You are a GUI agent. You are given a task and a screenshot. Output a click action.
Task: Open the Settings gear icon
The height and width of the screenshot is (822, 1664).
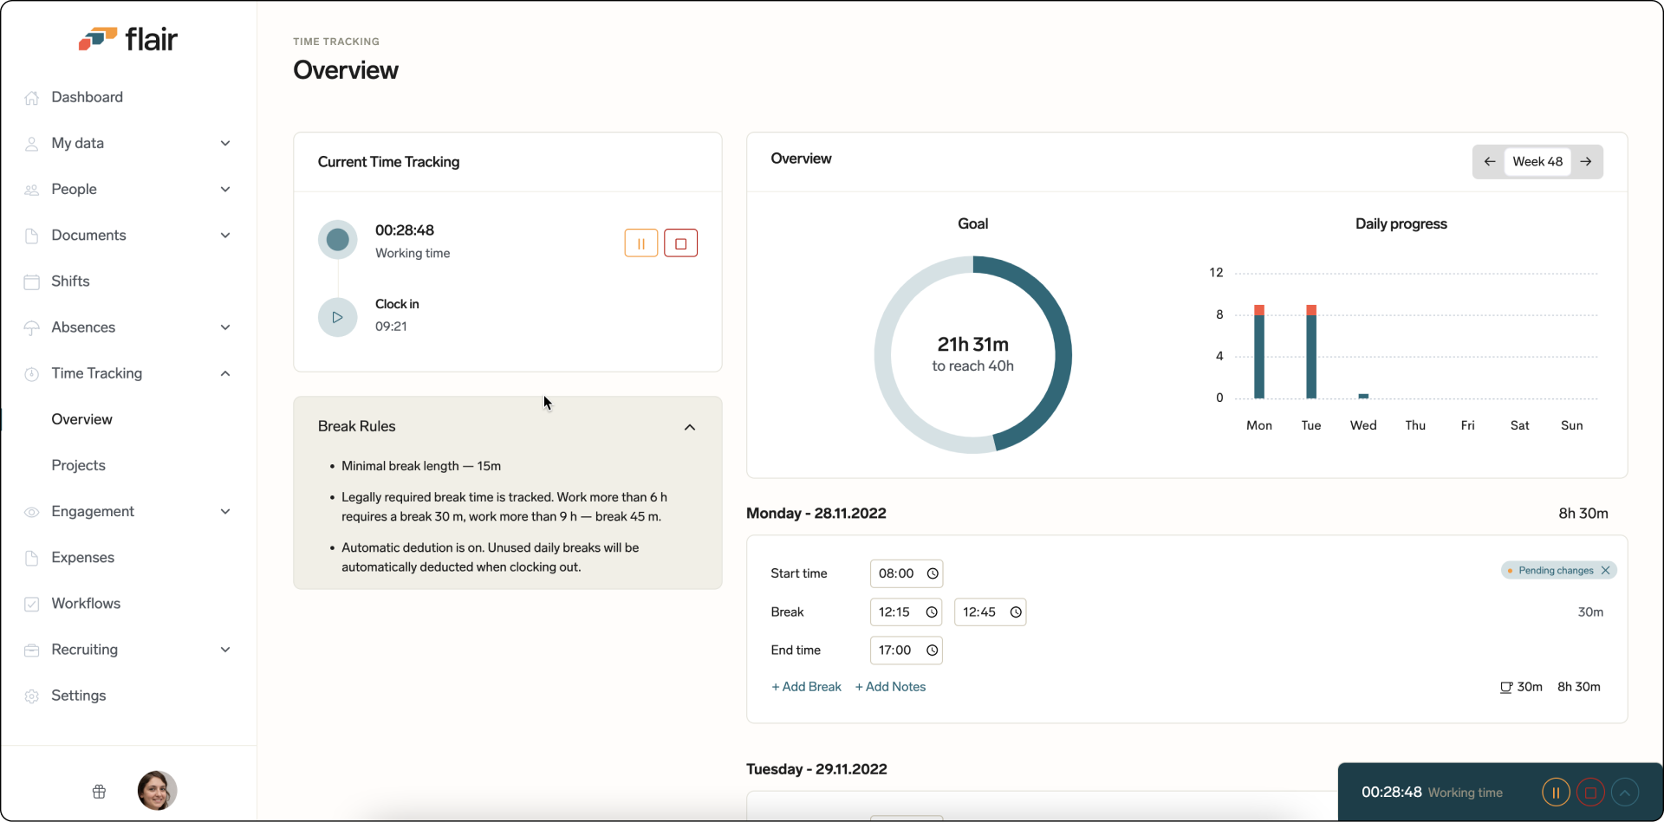click(32, 696)
